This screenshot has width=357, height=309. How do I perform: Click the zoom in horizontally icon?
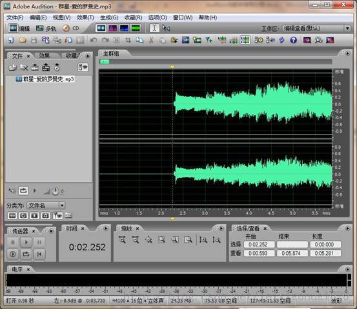pos(122,239)
